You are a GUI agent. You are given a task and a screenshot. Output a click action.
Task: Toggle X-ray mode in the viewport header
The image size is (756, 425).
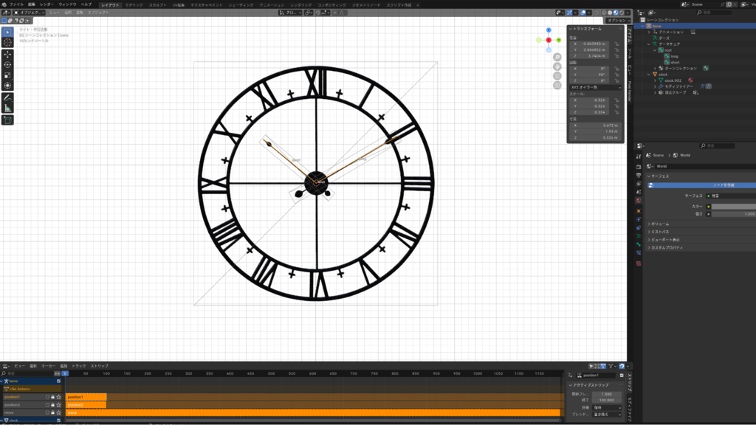coord(595,13)
